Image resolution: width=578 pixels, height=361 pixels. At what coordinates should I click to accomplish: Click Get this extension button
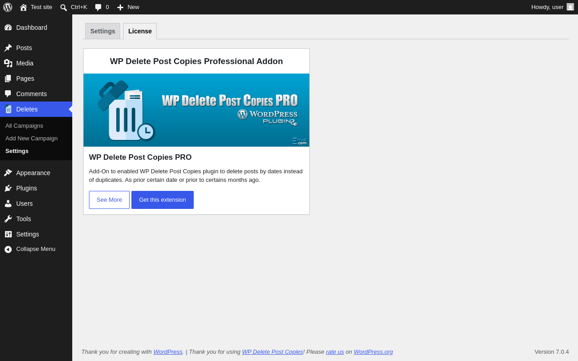click(163, 200)
